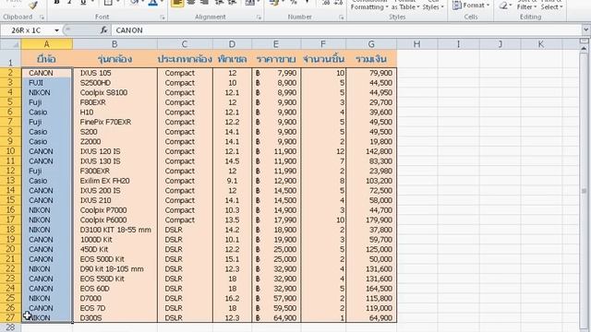Image resolution: width=591 pixels, height=332 pixels.
Task: Click the price cell 17,990
Action: tap(276, 219)
